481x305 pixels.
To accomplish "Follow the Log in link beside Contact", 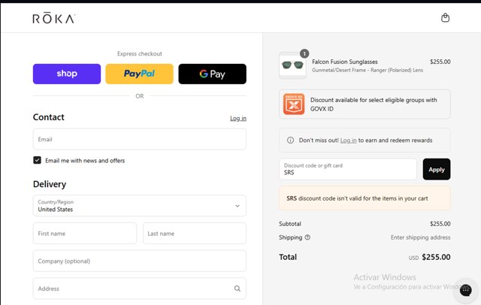I will coord(238,119).
